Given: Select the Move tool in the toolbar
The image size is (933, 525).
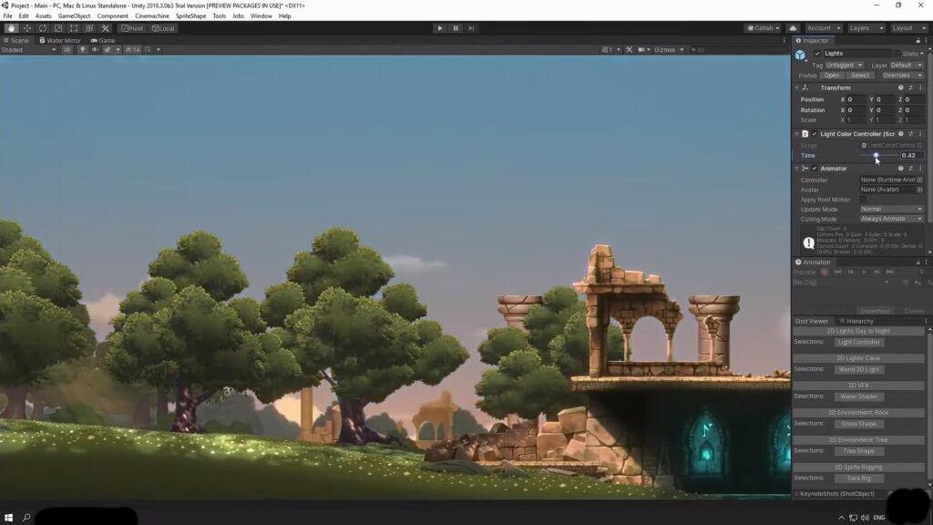Looking at the screenshot, I should tap(26, 28).
